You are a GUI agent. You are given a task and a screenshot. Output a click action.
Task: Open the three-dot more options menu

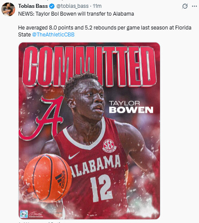[x=194, y=6]
